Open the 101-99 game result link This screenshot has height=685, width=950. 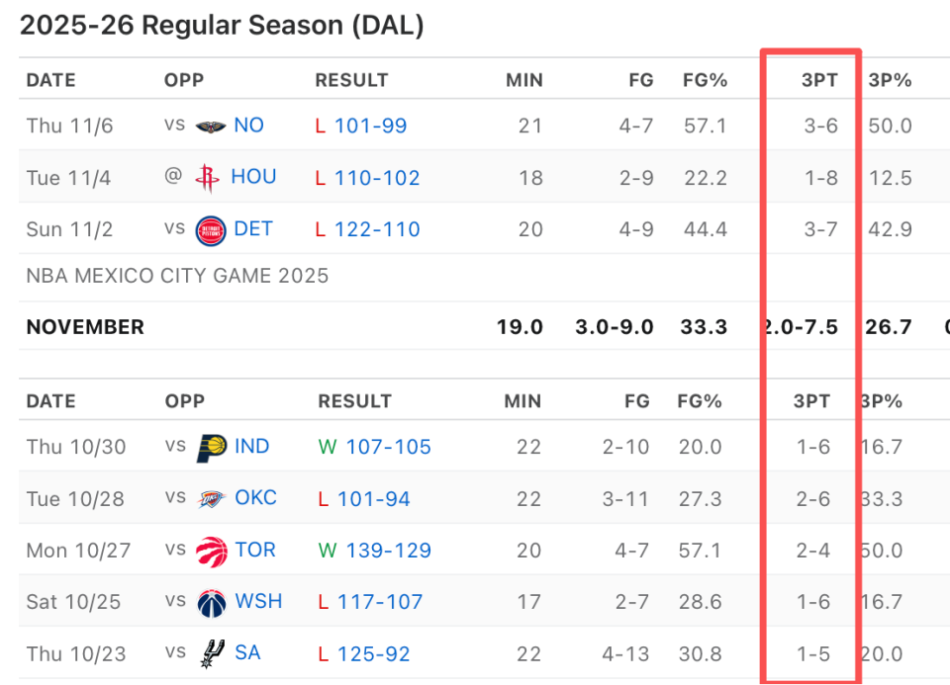point(370,126)
